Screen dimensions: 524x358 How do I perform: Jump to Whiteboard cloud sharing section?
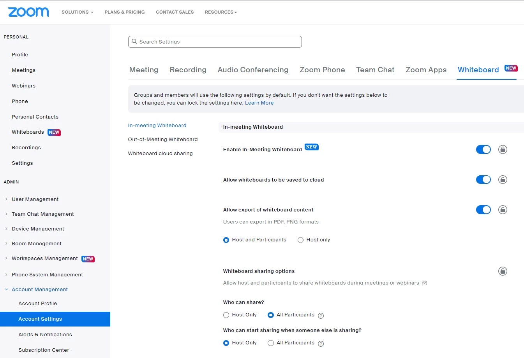tap(160, 154)
